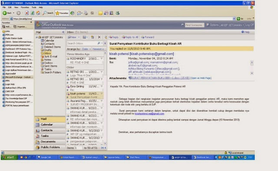Click the Go button beside address bar

(240, 19)
